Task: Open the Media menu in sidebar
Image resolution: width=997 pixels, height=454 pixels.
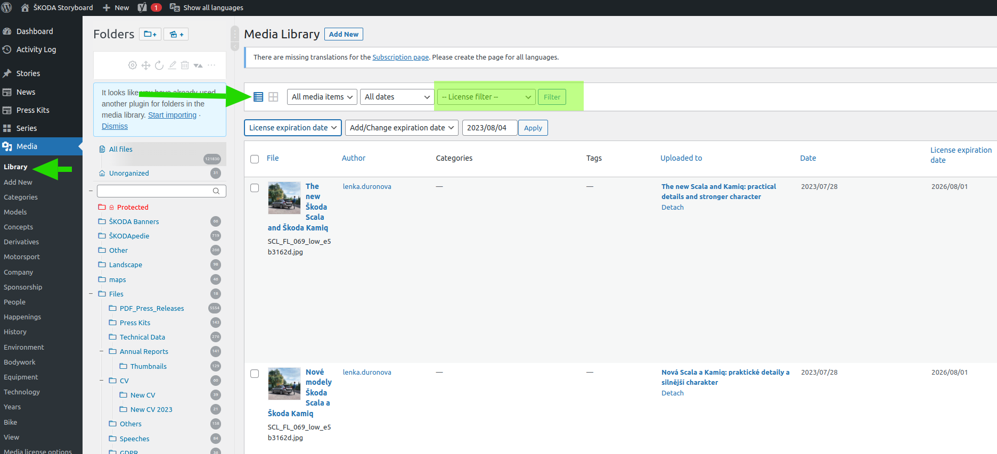Action: (41, 146)
